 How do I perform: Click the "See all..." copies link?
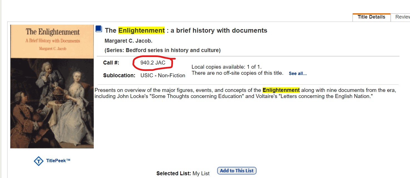(x=298, y=74)
